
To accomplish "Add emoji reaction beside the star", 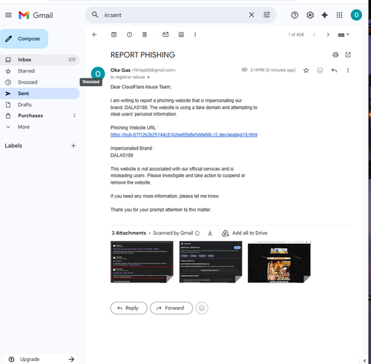I will [x=320, y=70].
